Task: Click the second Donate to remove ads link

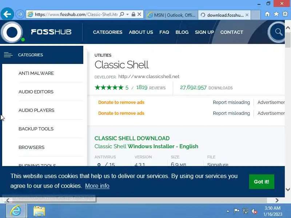Action: click(x=121, y=113)
